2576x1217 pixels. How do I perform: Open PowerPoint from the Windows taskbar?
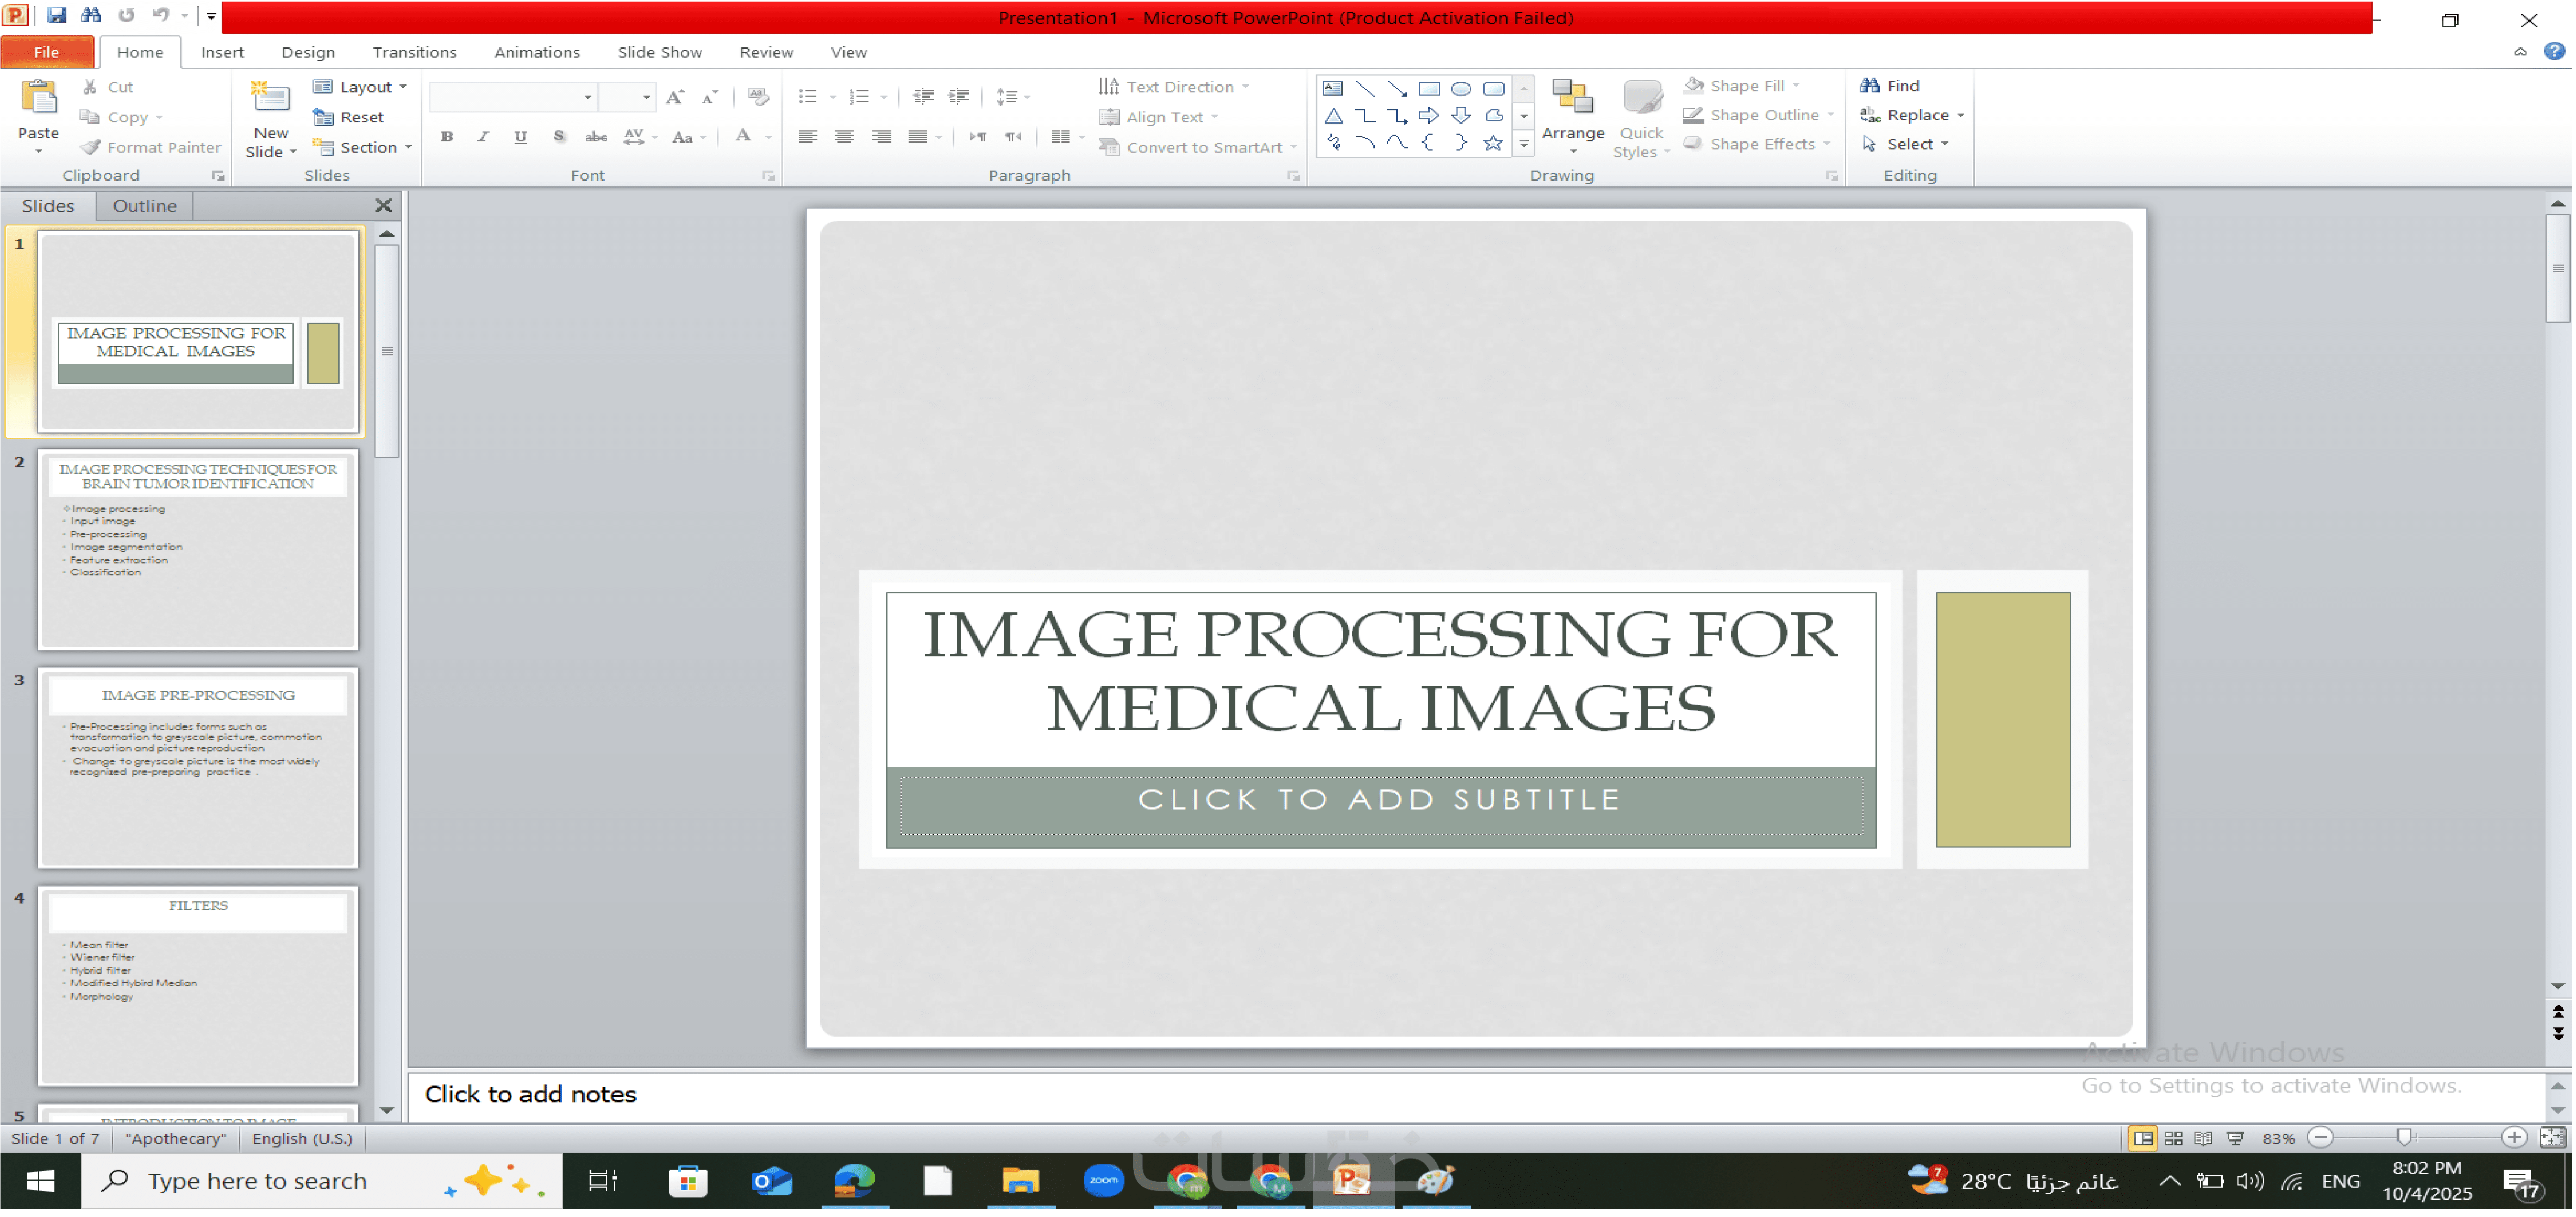pyautogui.click(x=1352, y=1181)
